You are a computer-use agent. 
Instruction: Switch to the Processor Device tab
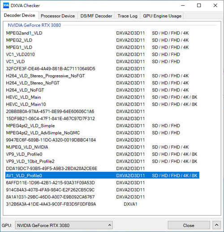coord(58,16)
